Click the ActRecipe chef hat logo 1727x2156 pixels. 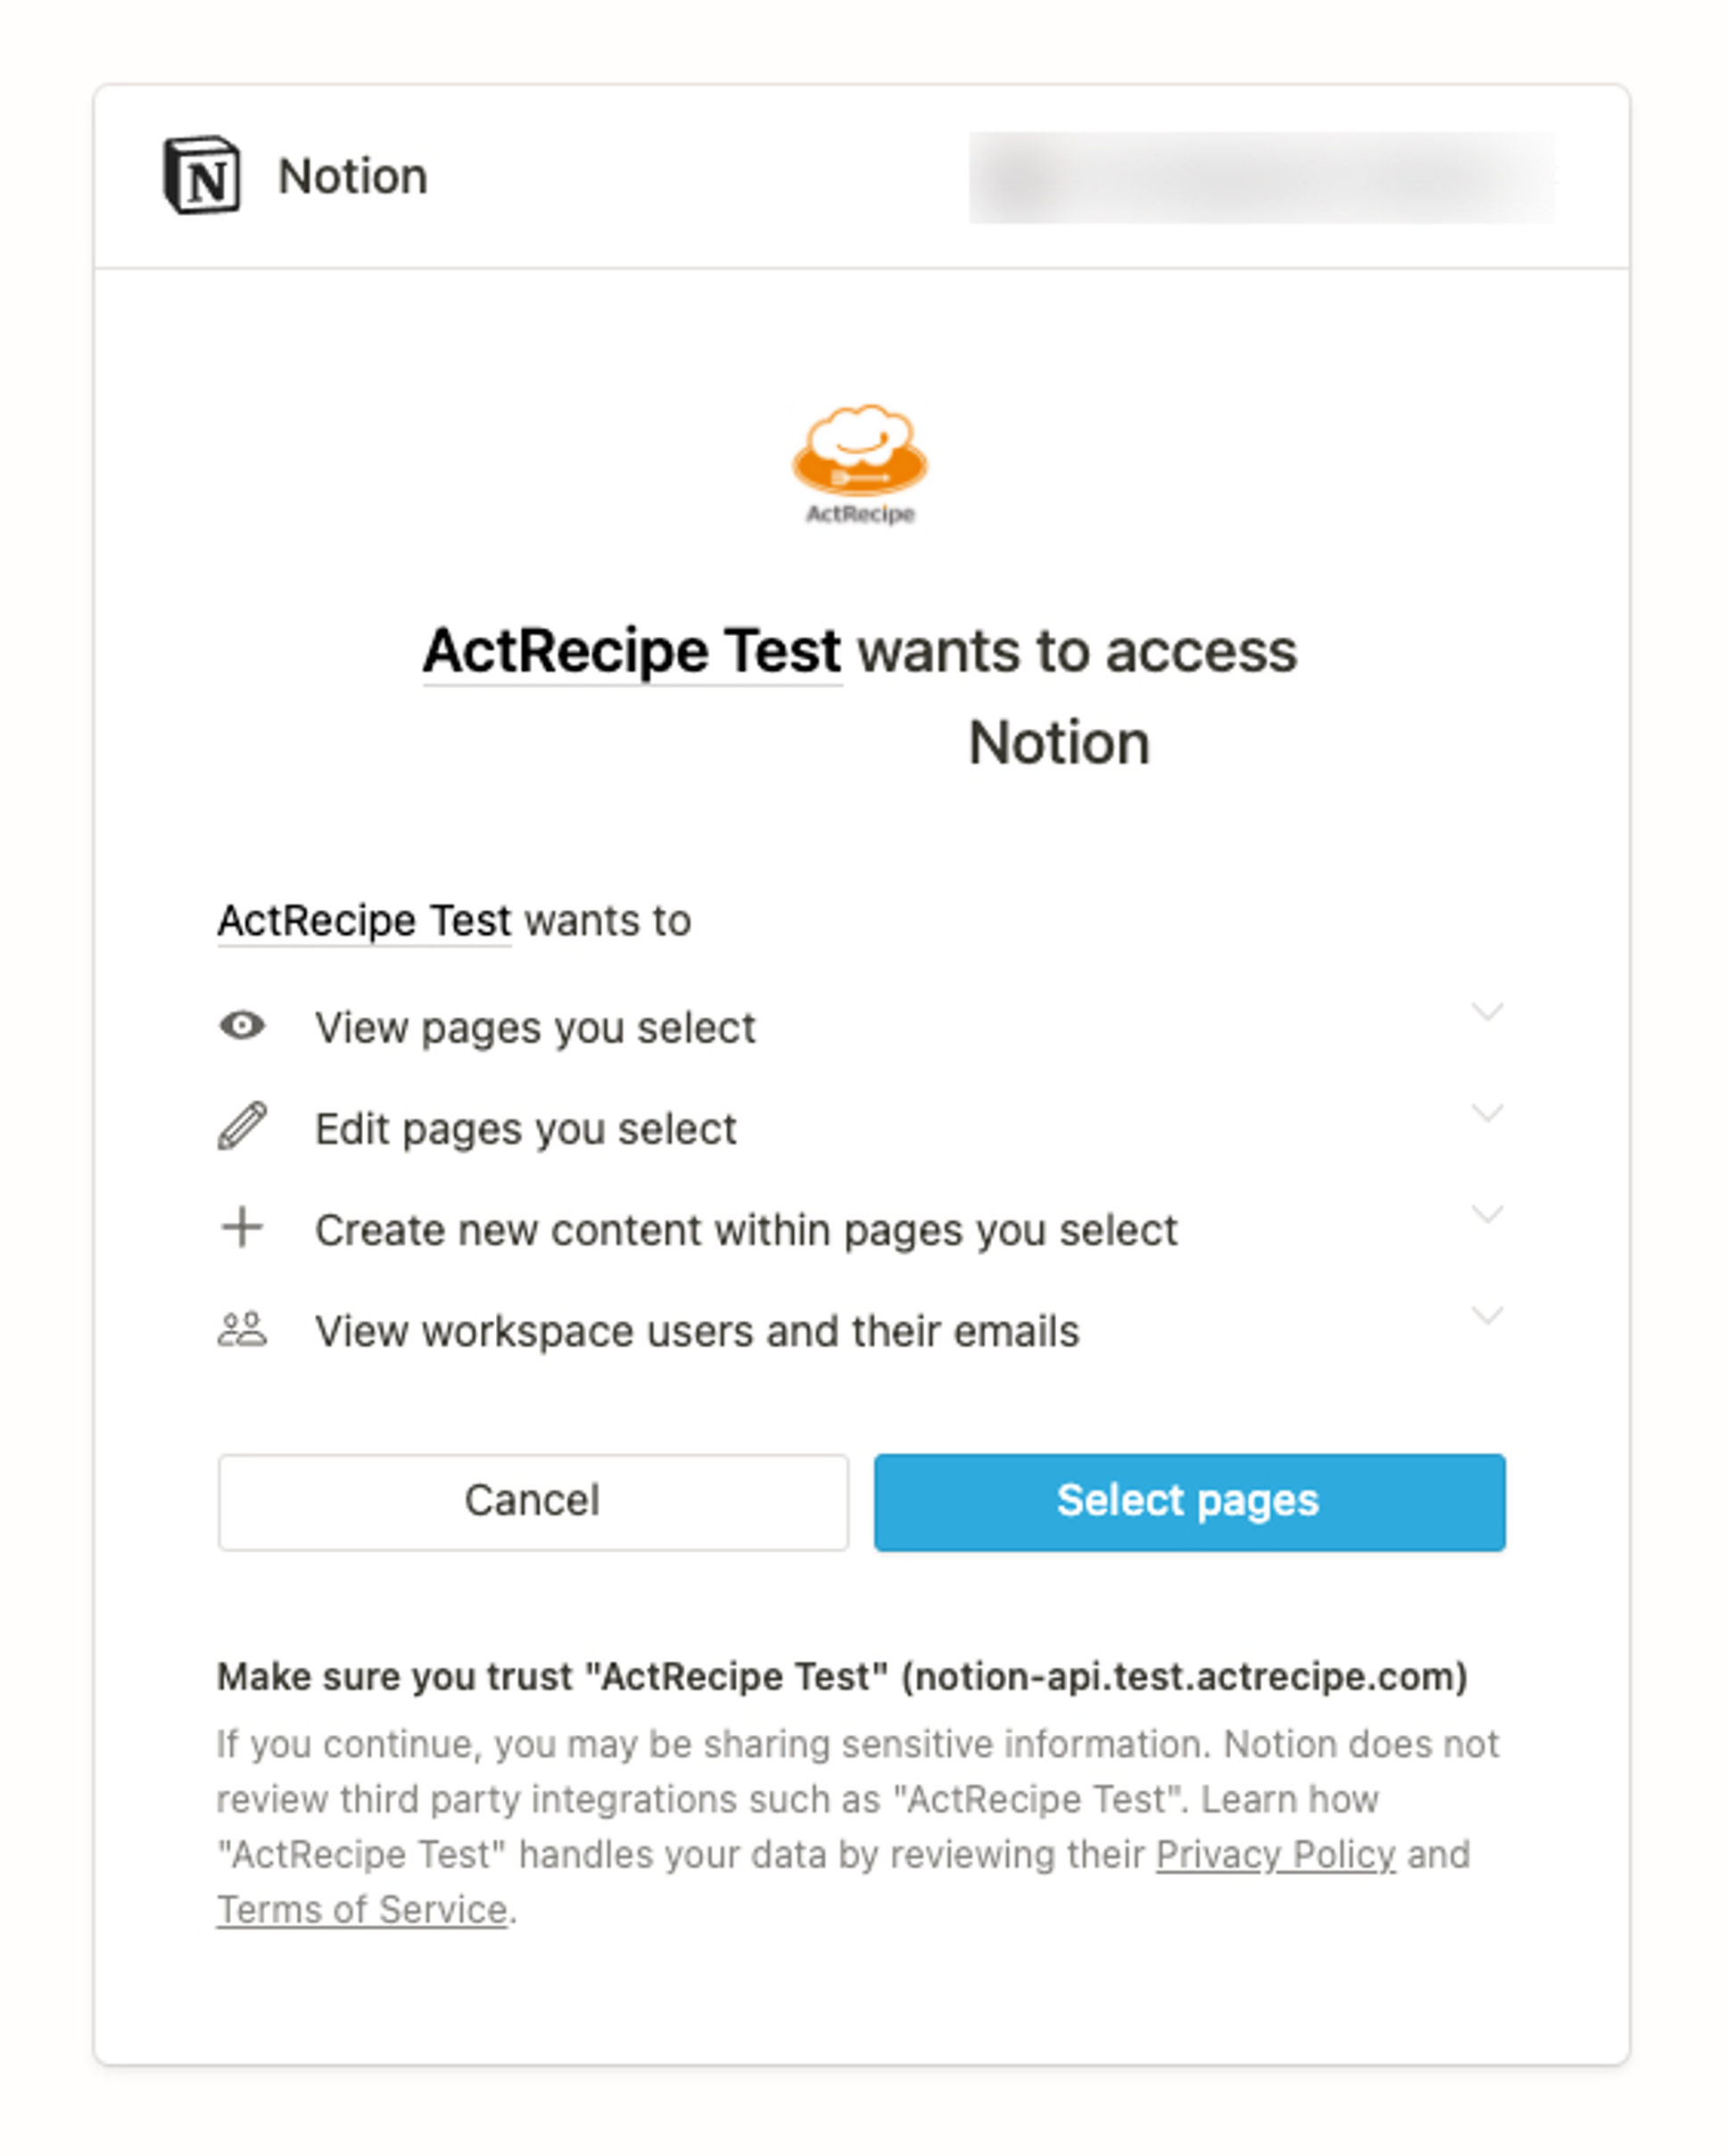point(861,464)
